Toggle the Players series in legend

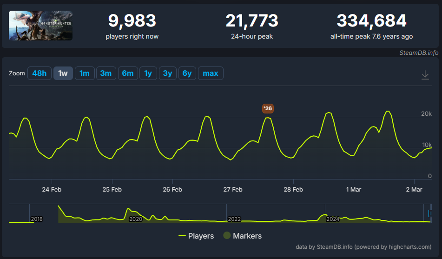point(196,236)
